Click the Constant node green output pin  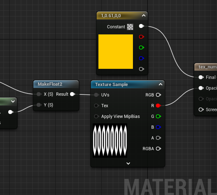pyautogui.click(x=142, y=48)
